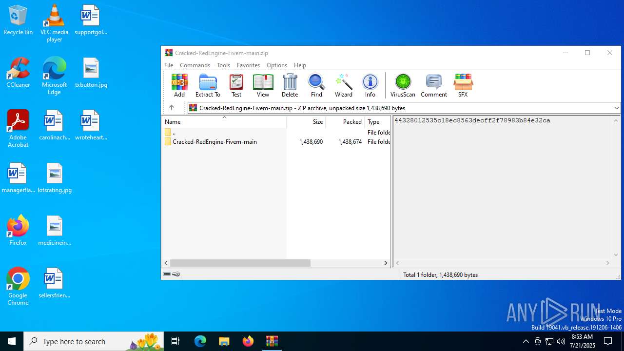This screenshot has width=624, height=351.
Task: Select Adobe Acrobat desktop shortcut
Action: pyautogui.click(x=18, y=129)
